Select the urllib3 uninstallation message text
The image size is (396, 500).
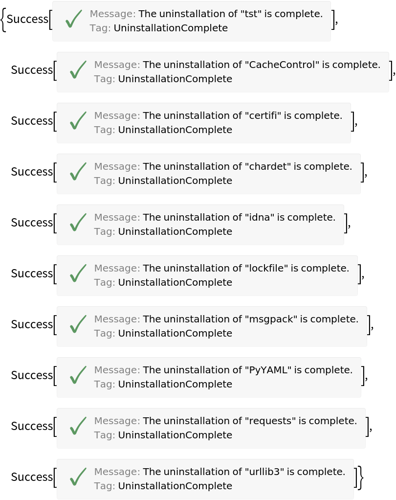(x=243, y=472)
